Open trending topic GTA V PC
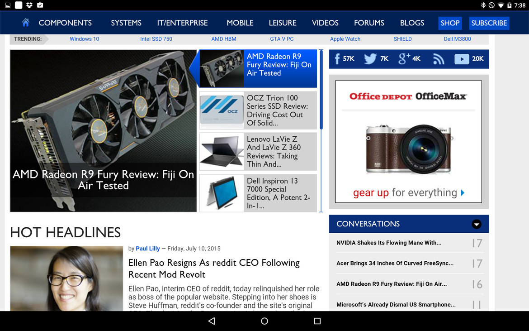 pos(282,39)
